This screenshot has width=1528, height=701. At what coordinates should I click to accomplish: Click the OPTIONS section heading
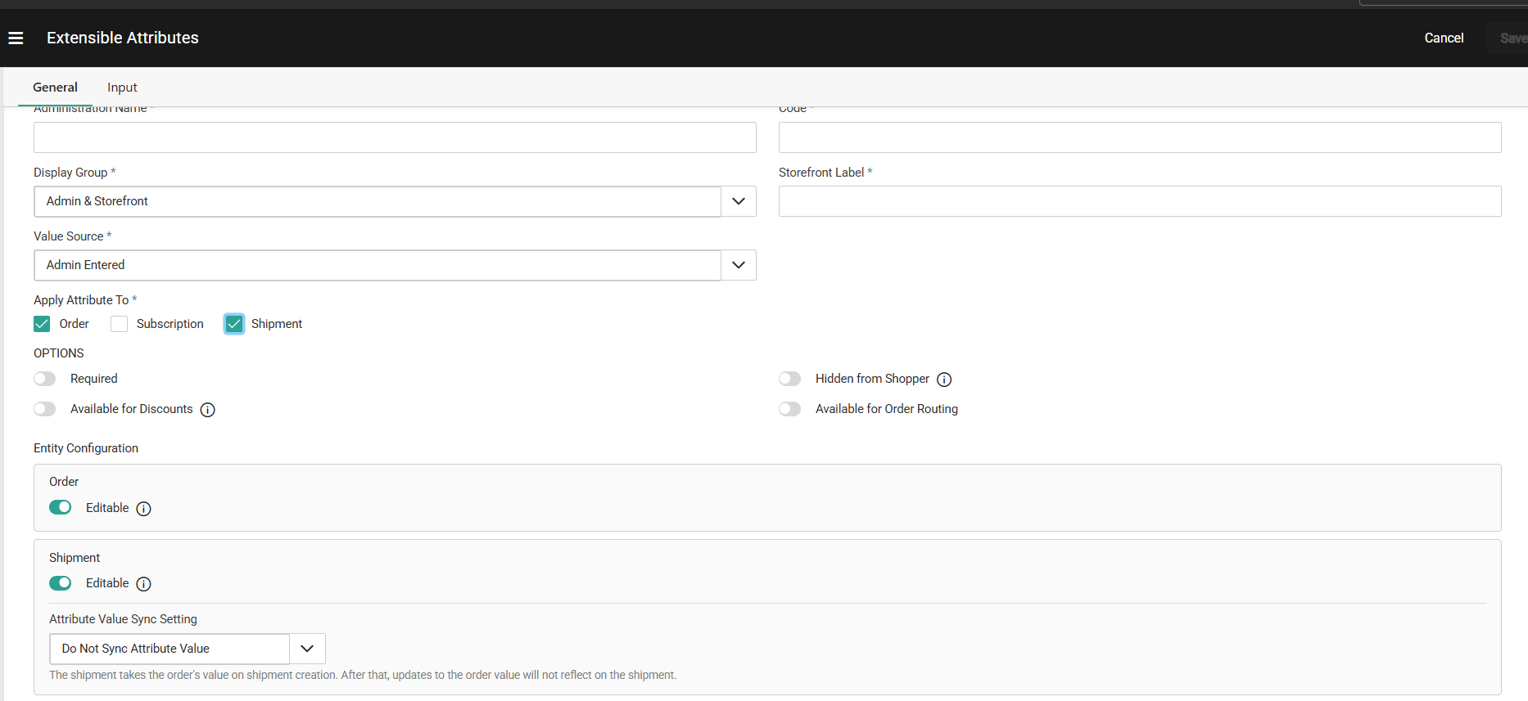click(x=59, y=353)
